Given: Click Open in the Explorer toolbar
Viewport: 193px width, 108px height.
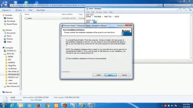Looking at the screenshot, I should point(19,10).
